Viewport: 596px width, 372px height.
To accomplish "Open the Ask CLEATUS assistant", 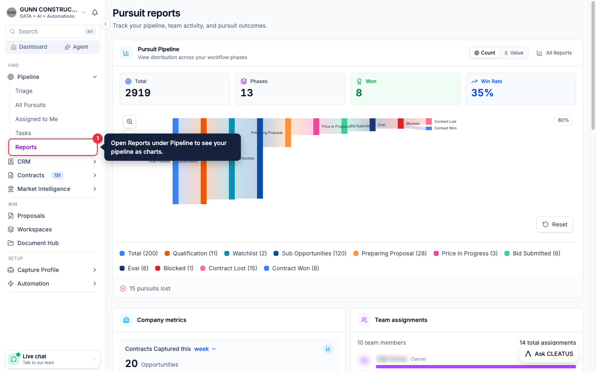I will 549,354.
